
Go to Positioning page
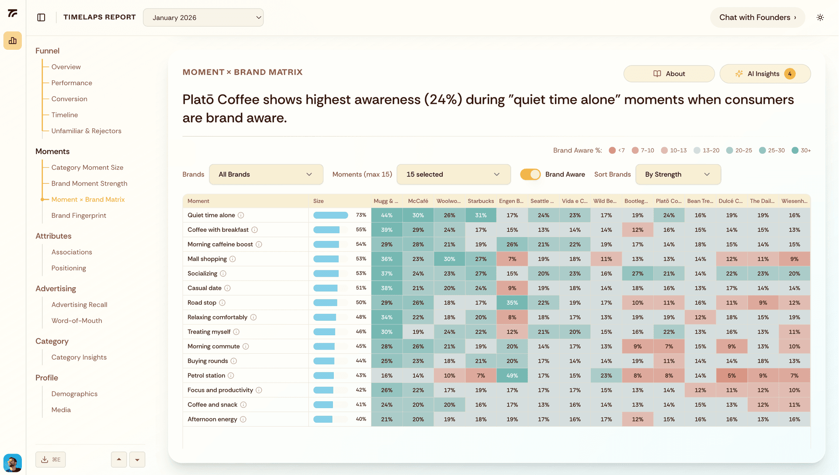[69, 268]
